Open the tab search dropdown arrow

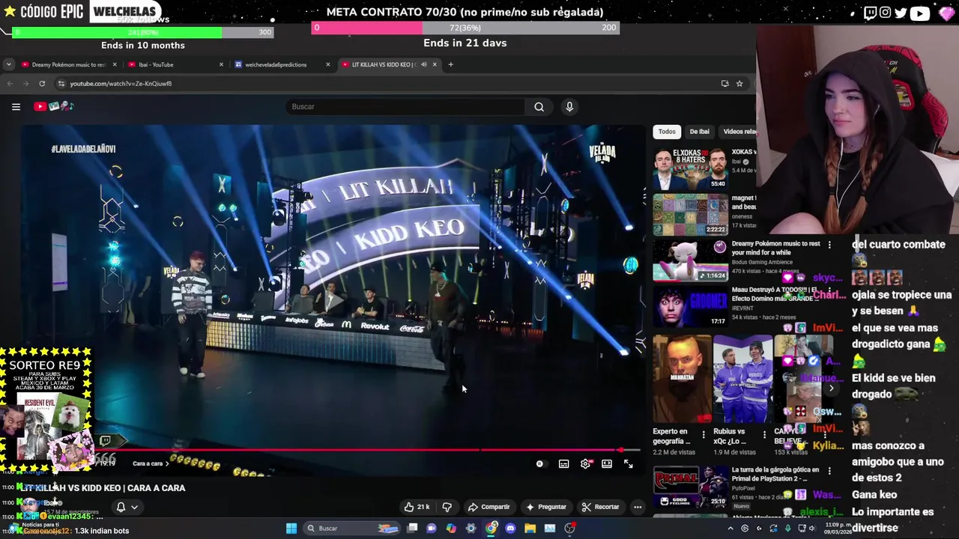(x=7, y=64)
